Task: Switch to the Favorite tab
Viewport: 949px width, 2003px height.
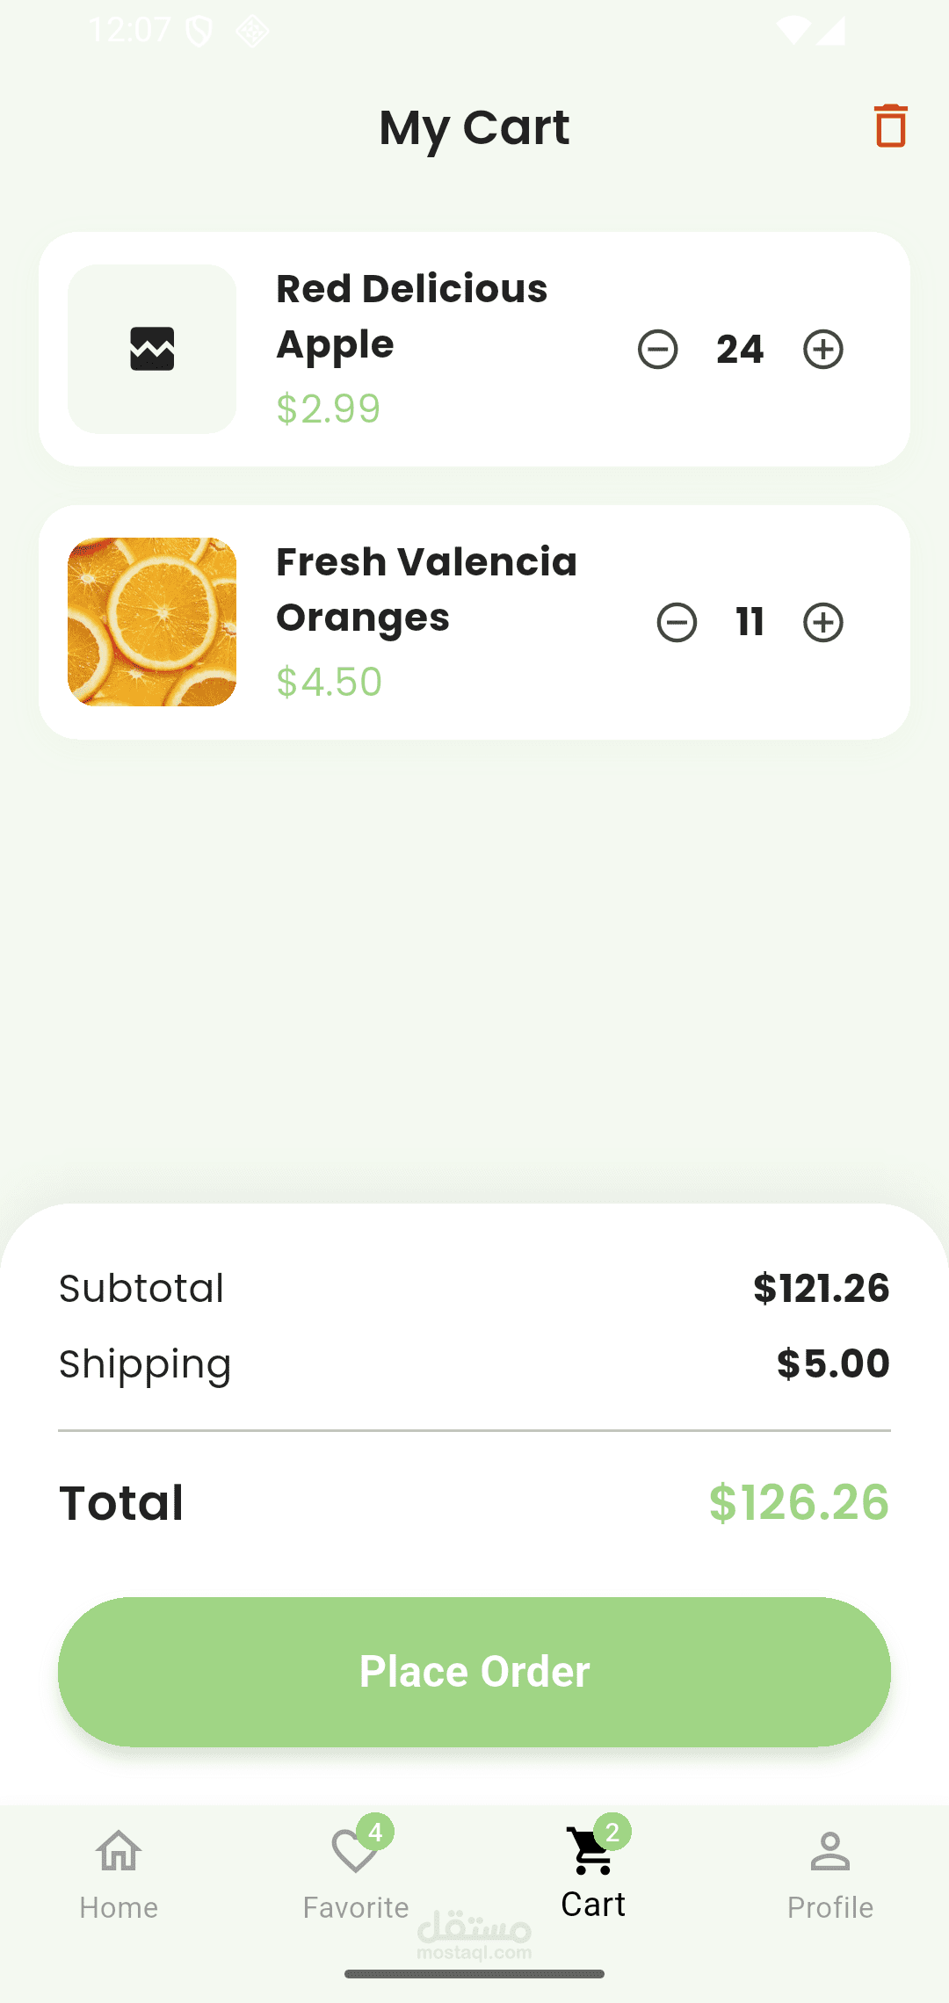Action: (356, 1873)
